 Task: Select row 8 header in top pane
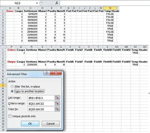click(x=3, y=32)
